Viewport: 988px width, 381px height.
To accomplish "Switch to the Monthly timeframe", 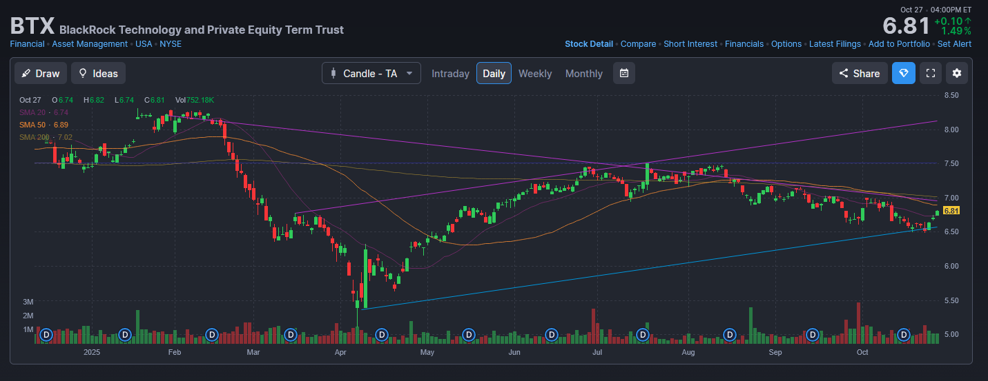I will (x=583, y=73).
